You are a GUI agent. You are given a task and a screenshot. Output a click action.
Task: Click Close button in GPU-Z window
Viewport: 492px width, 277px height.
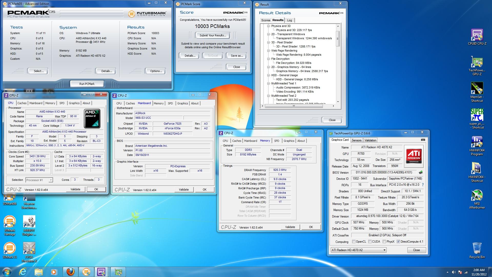pos(416,250)
